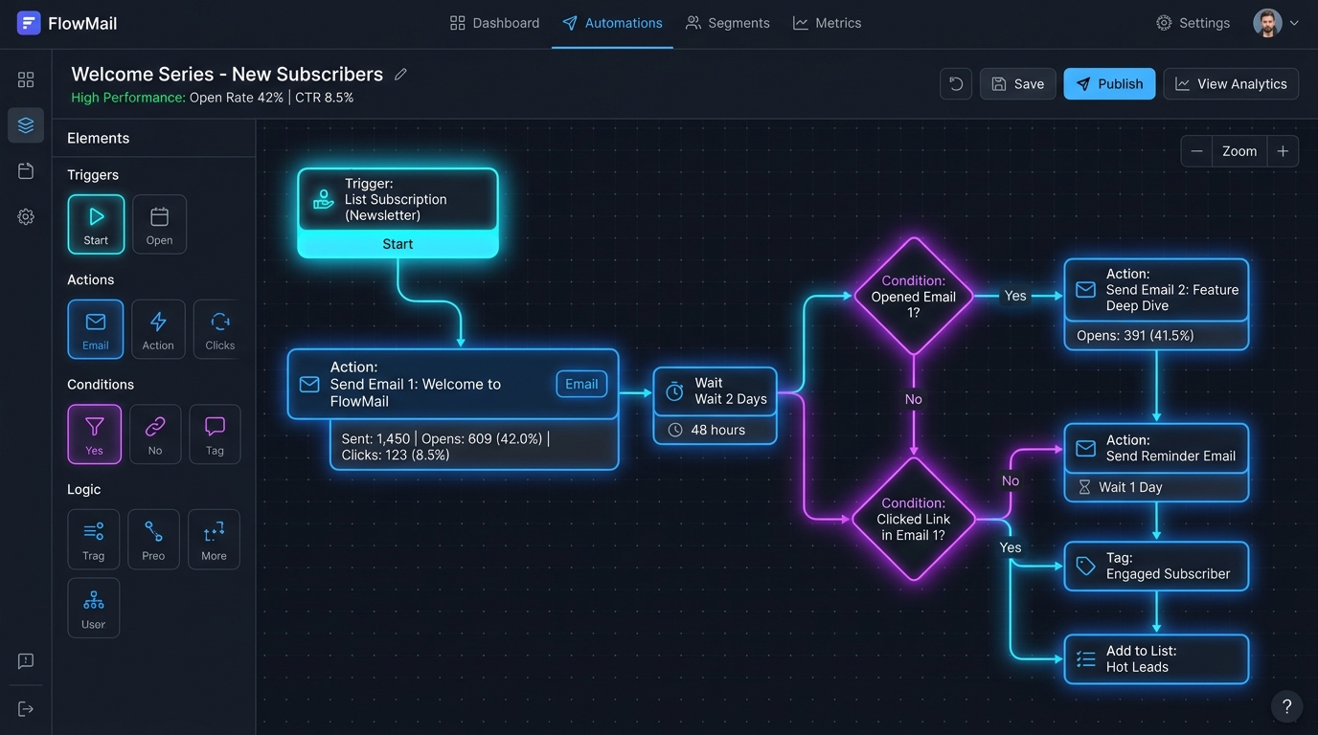The height and width of the screenshot is (735, 1318).
Task: Open Settings in the top bar
Action: pos(1193,23)
